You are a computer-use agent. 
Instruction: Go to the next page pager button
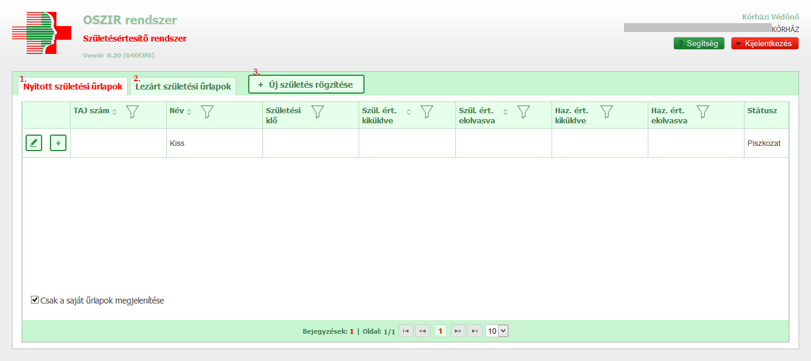[x=458, y=331]
